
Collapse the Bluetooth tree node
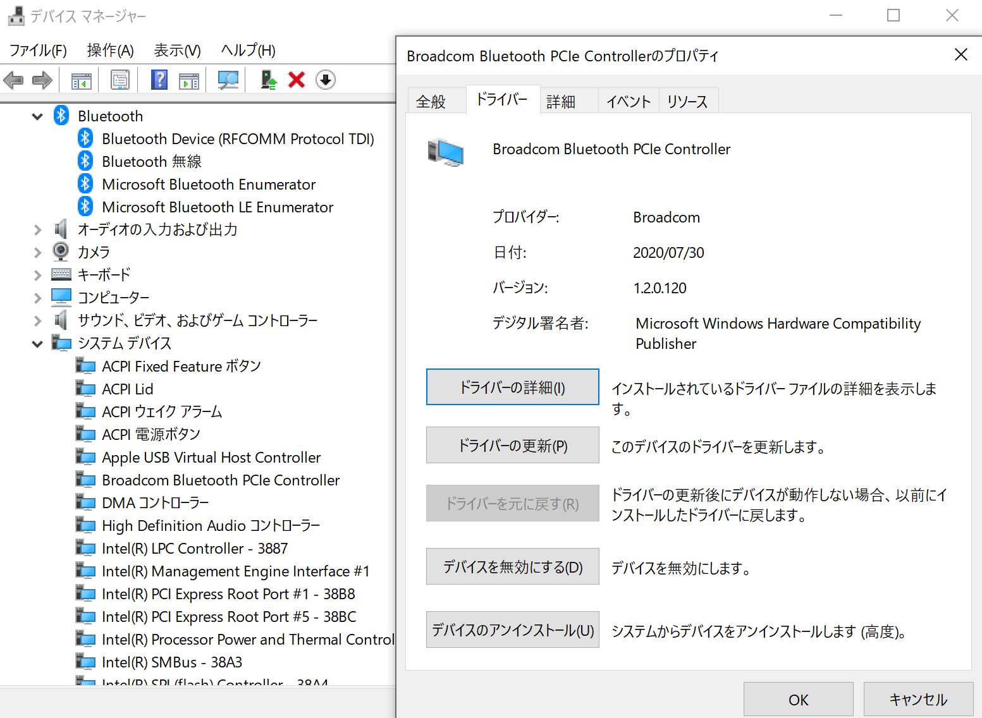pos(37,116)
